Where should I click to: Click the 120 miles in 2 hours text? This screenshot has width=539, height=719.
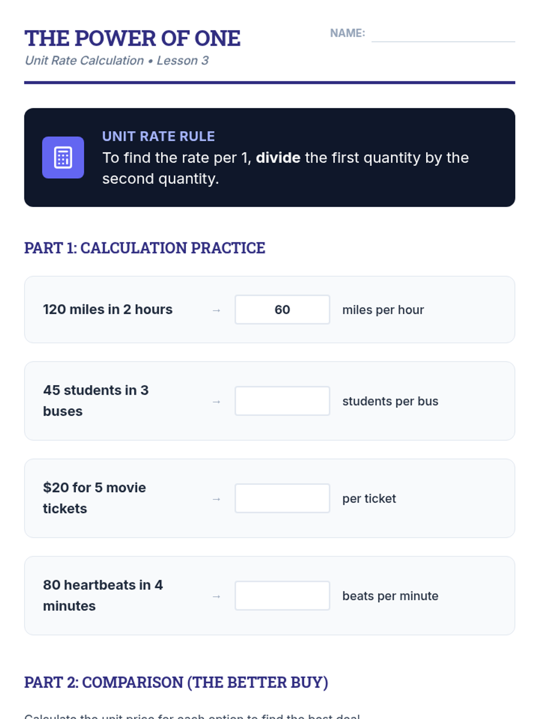point(108,310)
